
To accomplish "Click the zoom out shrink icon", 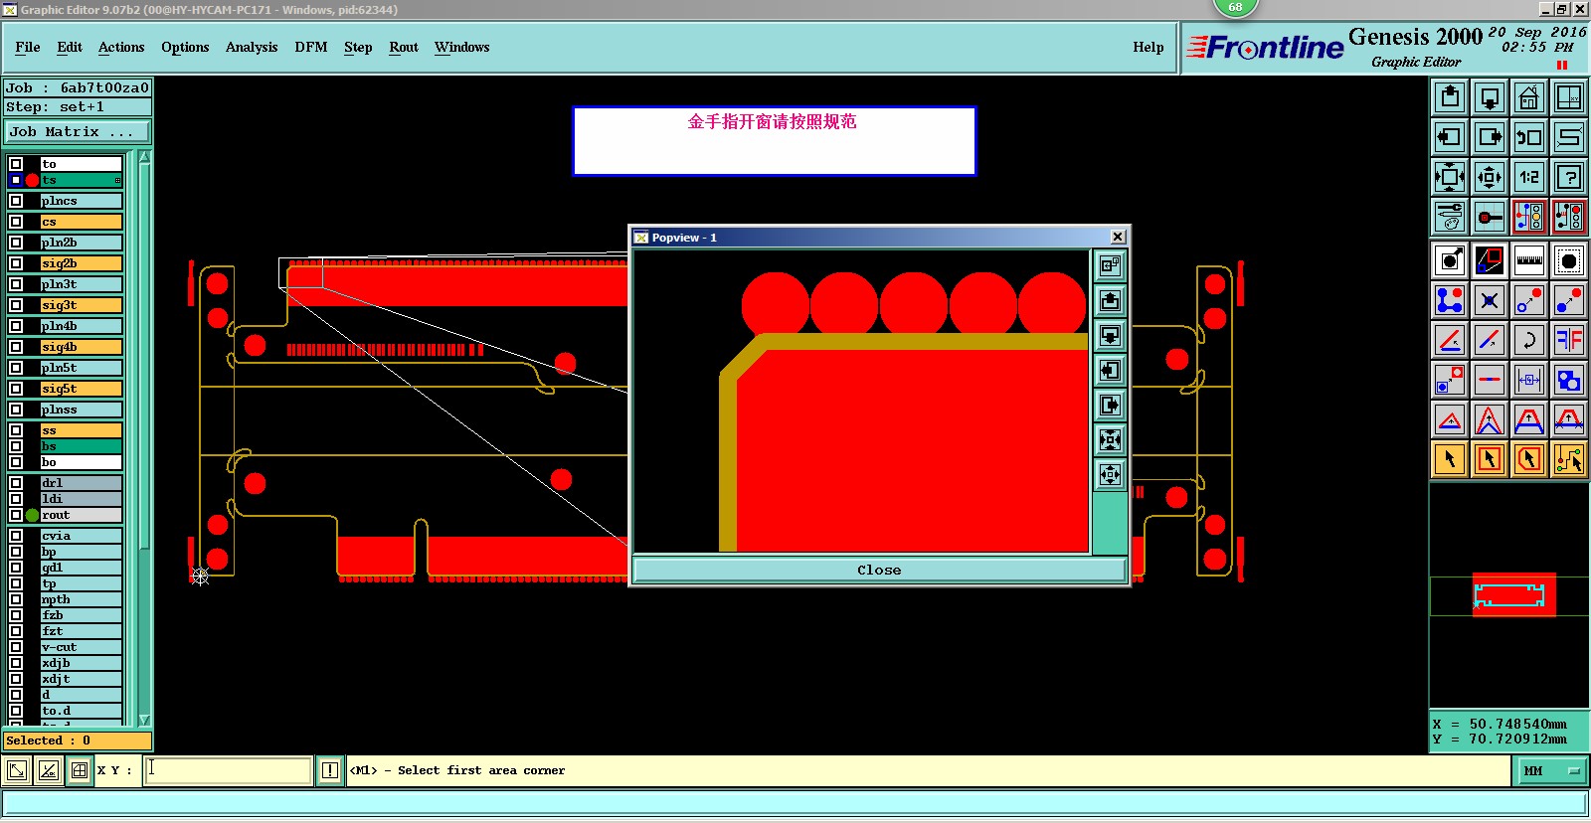I will tap(1490, 177).
